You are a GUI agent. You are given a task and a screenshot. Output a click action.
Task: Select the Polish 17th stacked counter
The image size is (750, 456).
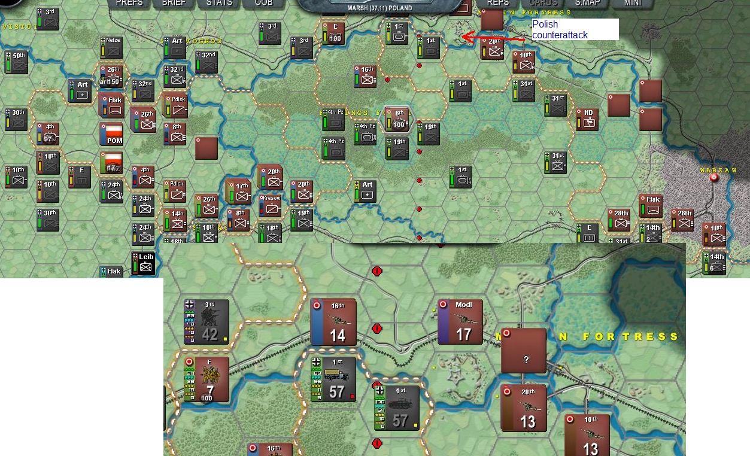pyautogui.click(x=238, y=191)
